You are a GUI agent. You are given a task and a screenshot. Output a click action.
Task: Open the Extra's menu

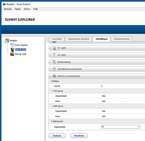(27, 9)
